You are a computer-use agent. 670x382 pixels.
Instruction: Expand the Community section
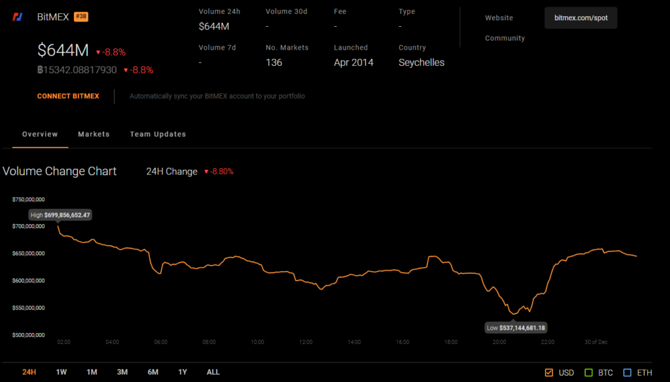504,38
